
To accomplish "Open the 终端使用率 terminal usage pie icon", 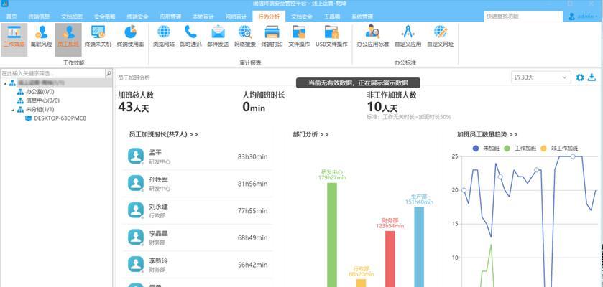I will click(x=130, y=36).
